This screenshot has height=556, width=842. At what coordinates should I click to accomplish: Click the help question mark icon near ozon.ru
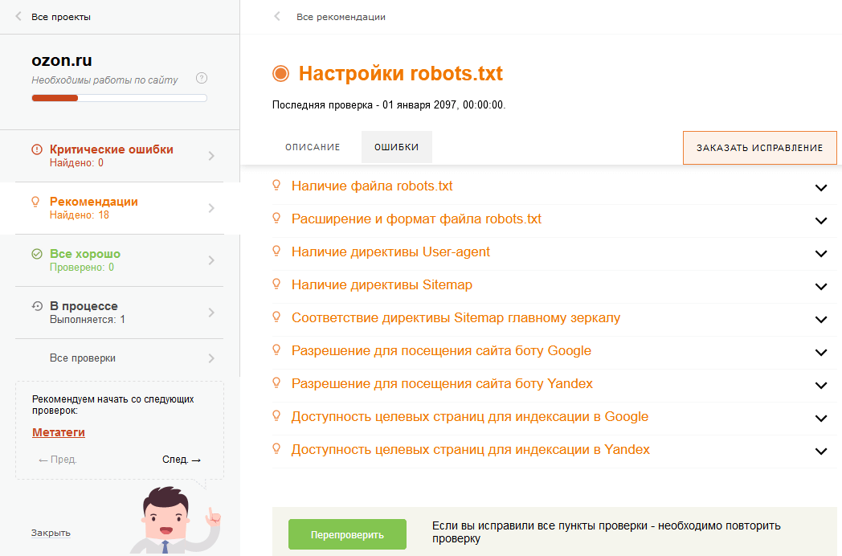(202, 79)
